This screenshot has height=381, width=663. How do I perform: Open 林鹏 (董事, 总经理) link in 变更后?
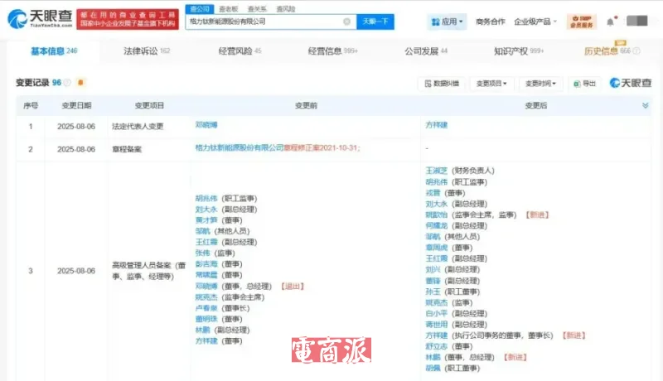pyautogui.click(x=433, y=358)
